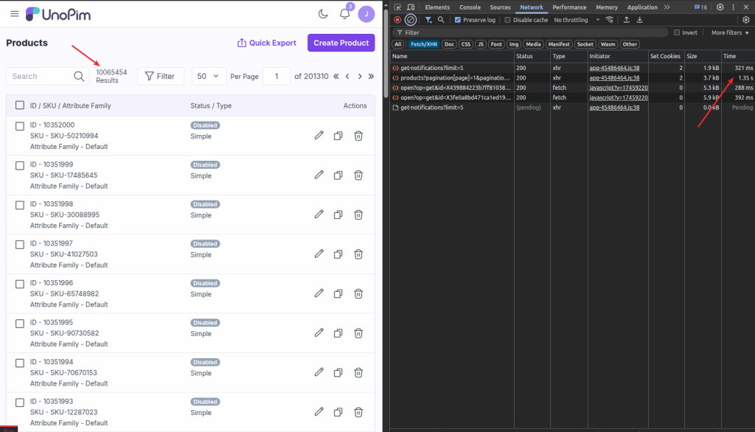Image resolution: width=755 pixels, height=432 pixels.
Task: Click the page number input field
Action: pos(276,76)
